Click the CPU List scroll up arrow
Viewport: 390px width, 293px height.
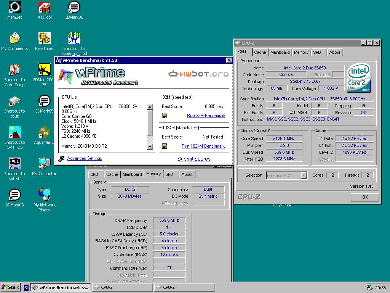(150, 107)
